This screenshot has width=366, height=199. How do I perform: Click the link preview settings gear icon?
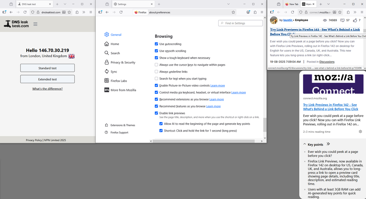(360, 132)
